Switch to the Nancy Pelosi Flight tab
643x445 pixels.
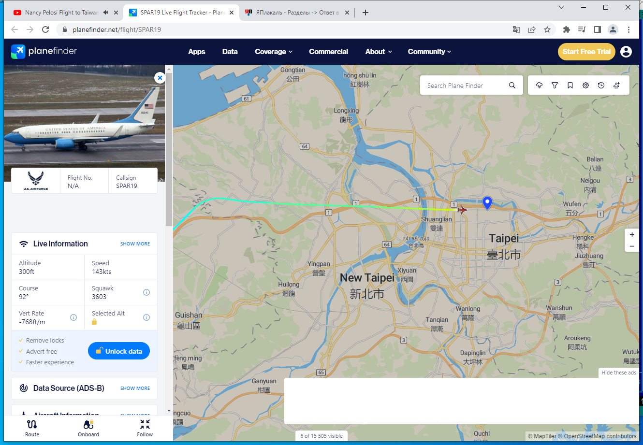62,13
